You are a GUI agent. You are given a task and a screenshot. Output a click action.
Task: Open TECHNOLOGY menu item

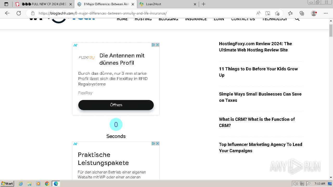pyautogui.click(x=274, y=19)
